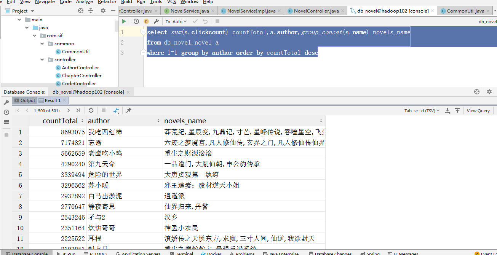
Task: Click crosshair icon in Database Console header
Action: point(477,92)
